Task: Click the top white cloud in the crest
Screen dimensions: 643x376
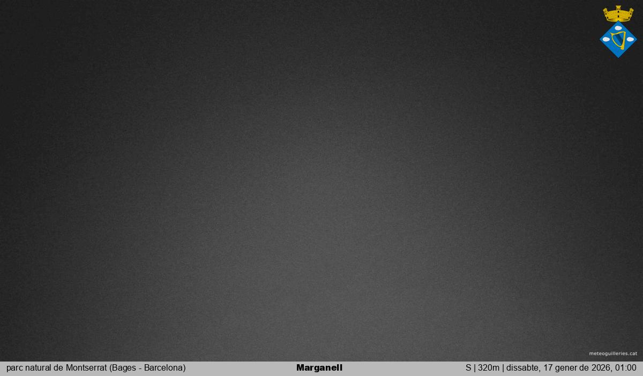Action: [618, 28]
